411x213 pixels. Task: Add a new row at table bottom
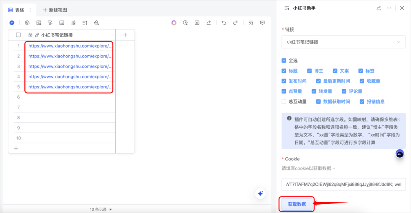[16, 148]
